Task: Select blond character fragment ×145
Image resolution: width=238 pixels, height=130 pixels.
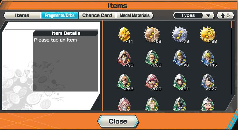Action: coord(208,58)
